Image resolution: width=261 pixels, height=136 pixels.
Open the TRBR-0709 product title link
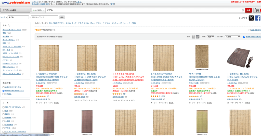128,77
